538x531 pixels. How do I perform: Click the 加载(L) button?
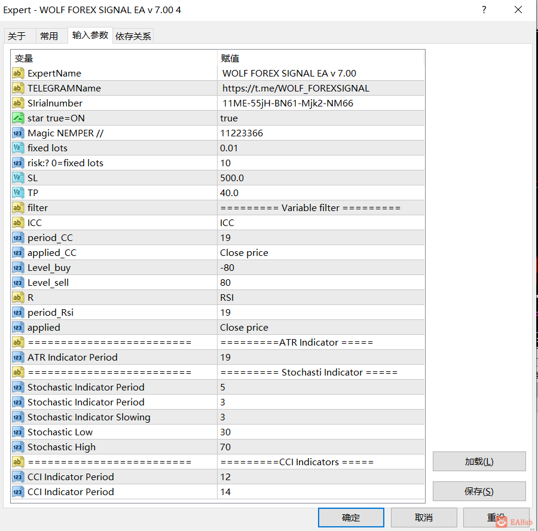pyautogui.click(x=479, y=461)
